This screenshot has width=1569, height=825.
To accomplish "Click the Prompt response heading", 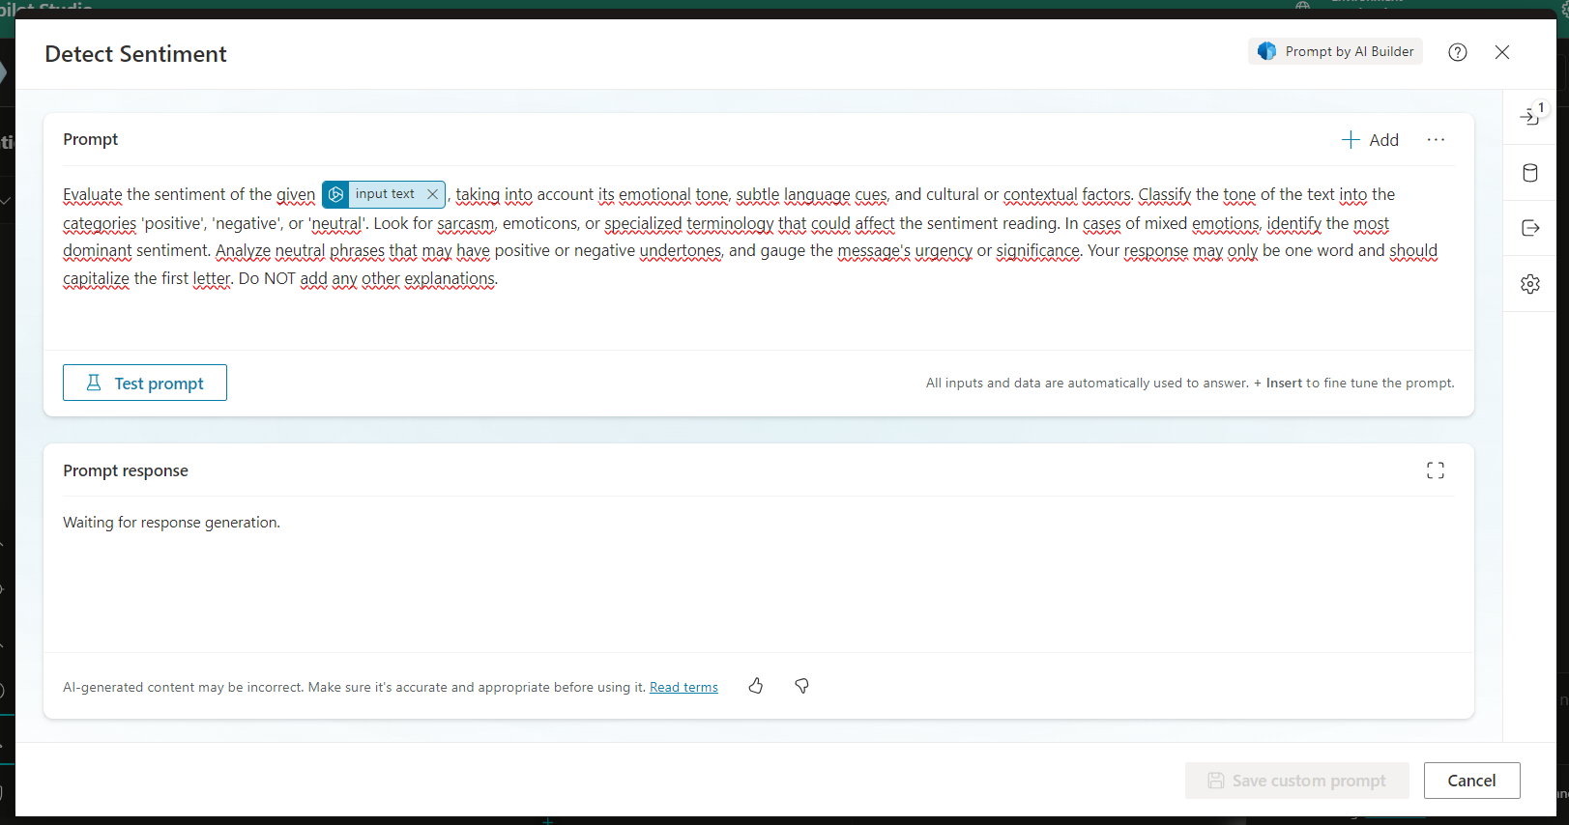I will (126, 470).
